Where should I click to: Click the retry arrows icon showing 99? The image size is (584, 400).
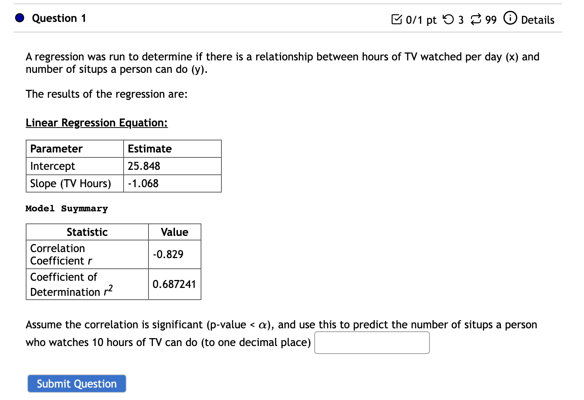point(476,19)
